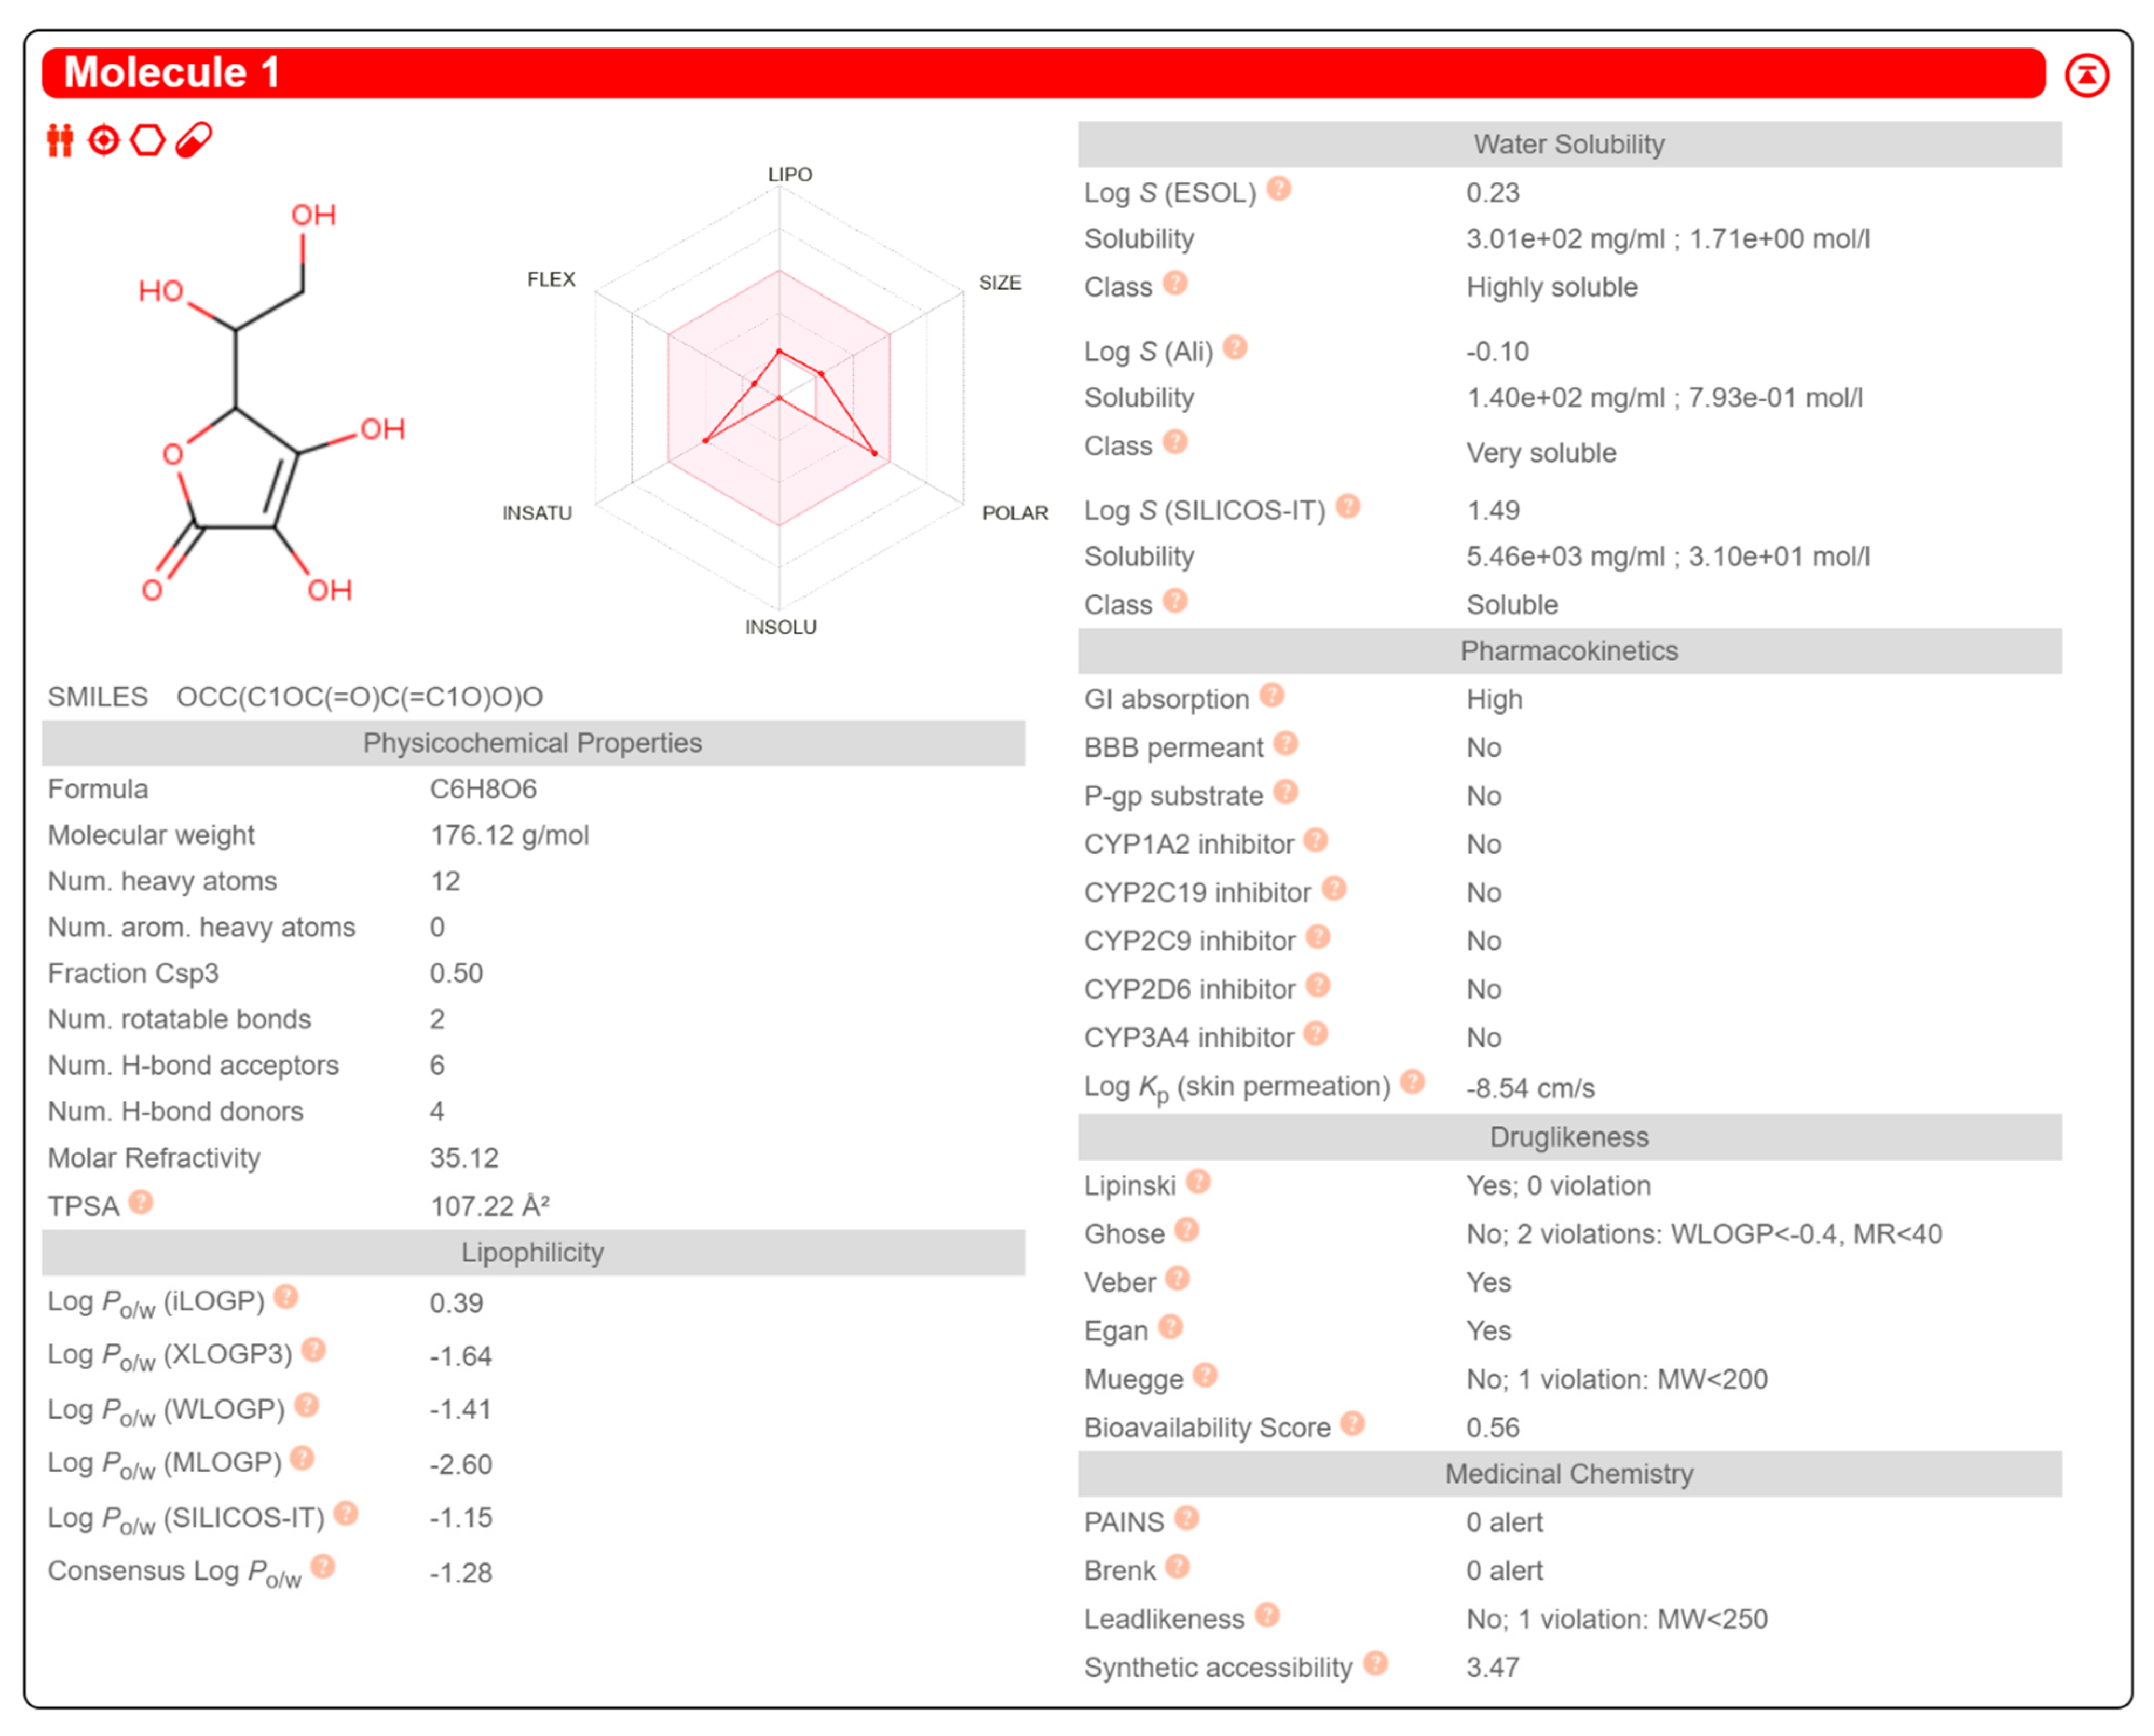Click help icon for BBB permeant

point(1286,743)
